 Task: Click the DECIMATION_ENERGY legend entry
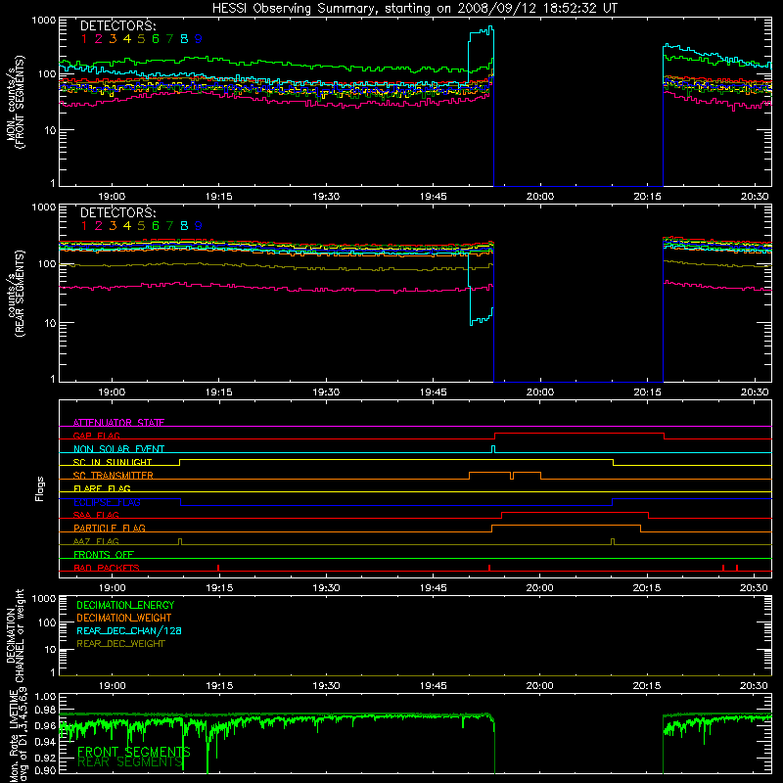125,605
